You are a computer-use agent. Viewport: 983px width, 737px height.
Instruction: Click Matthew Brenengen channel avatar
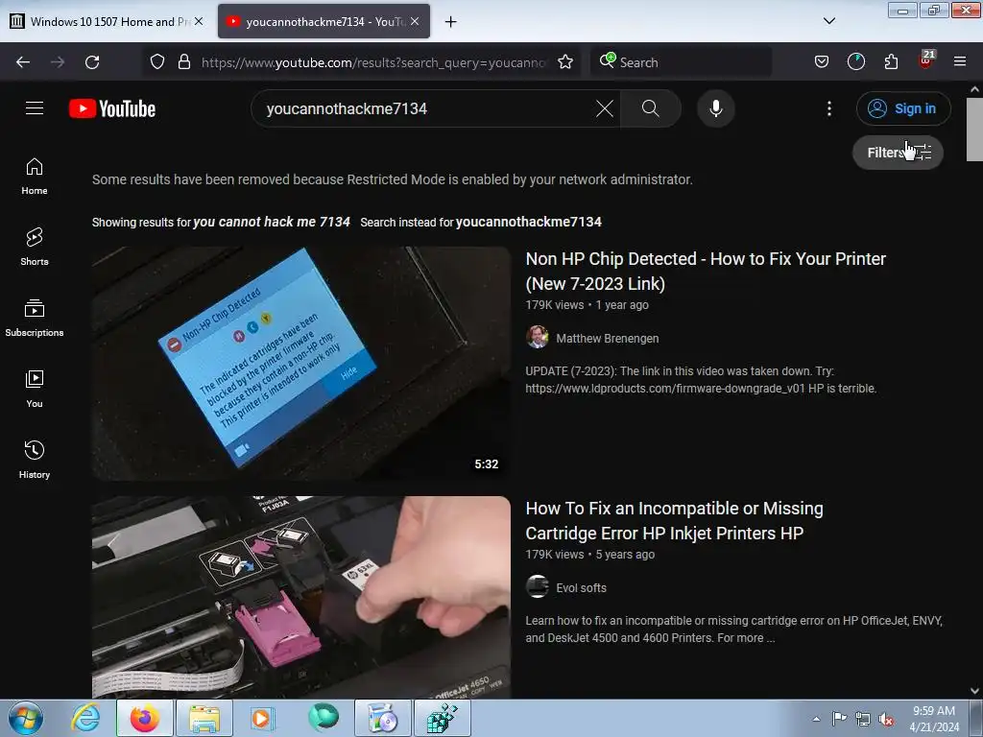(538, 337)
